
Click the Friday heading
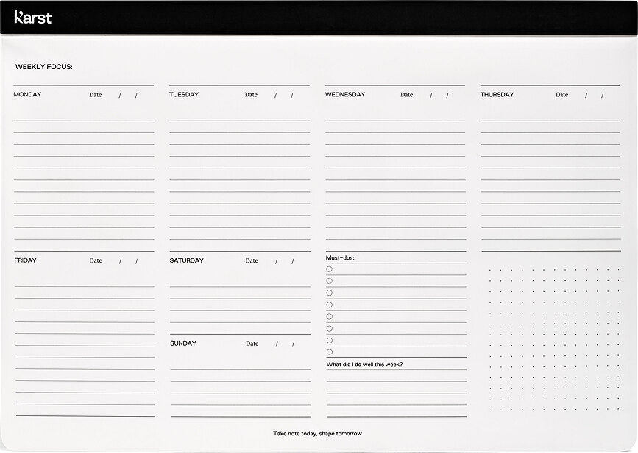tap(25, 260)
